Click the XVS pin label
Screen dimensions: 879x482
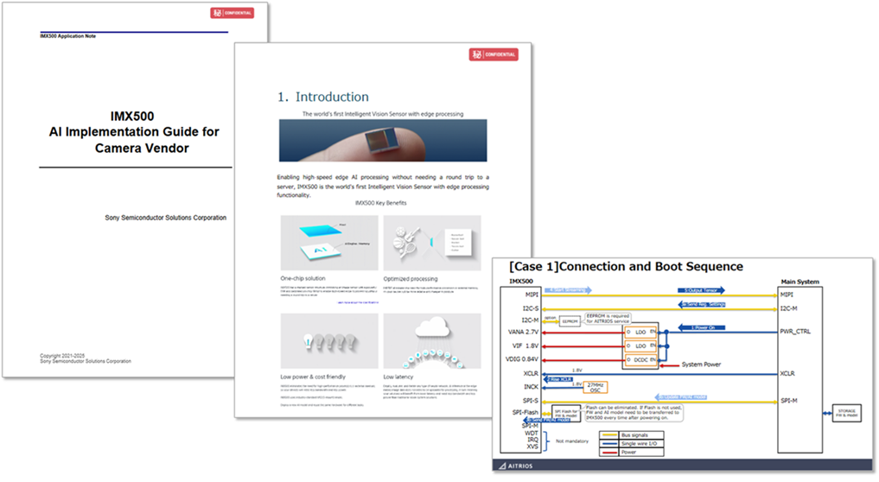tap(532, 447)
